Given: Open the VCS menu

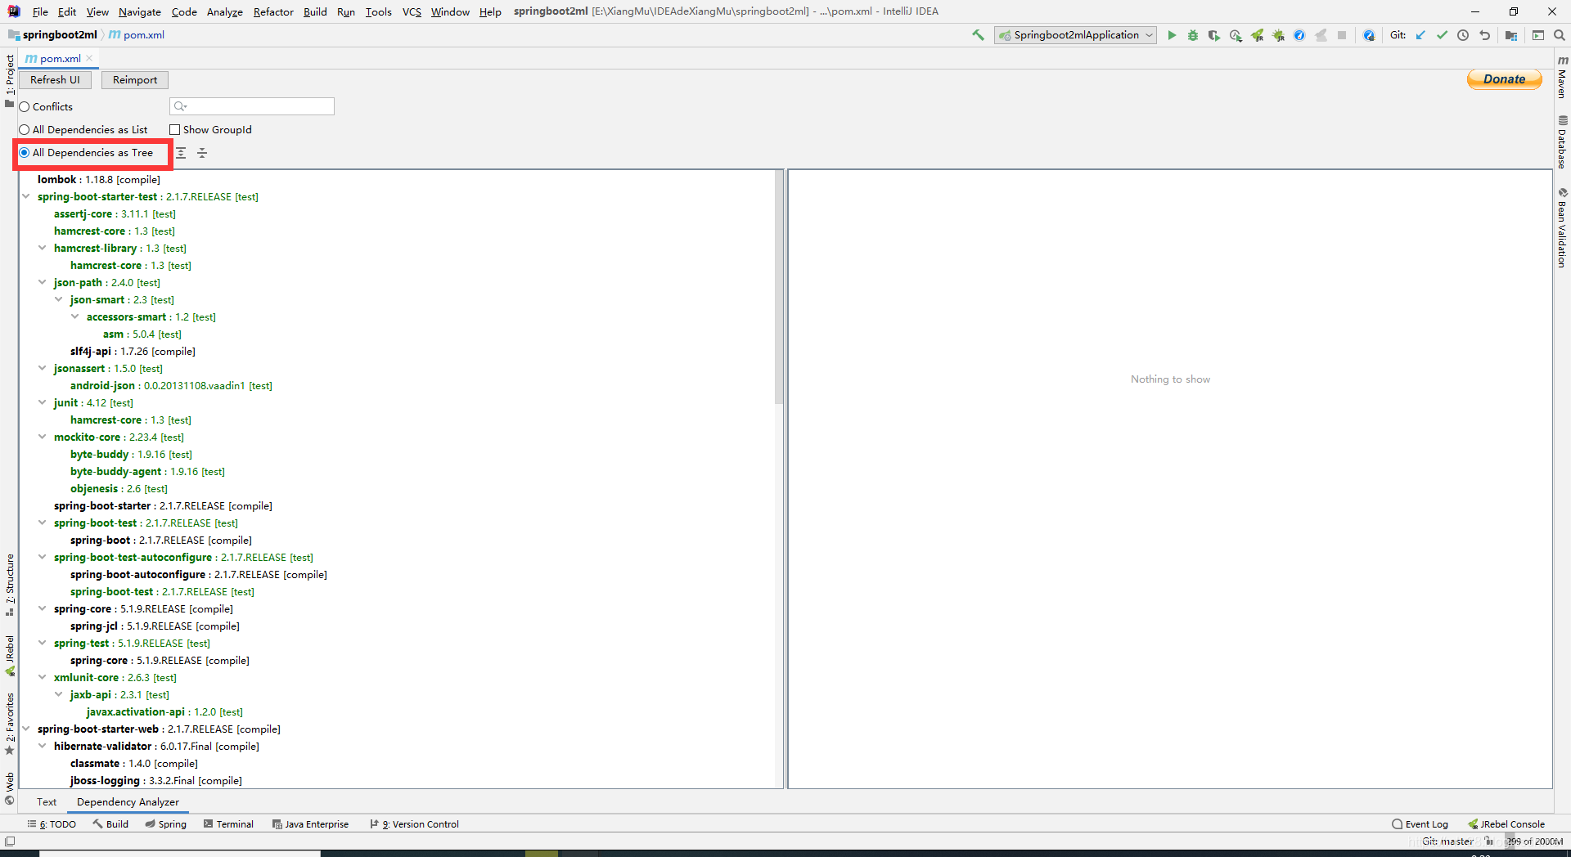Looking at the screenshot, I should [412, 11].
